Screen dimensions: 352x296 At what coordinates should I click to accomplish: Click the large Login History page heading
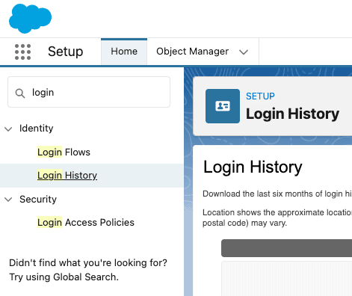[x=253, y=167]
